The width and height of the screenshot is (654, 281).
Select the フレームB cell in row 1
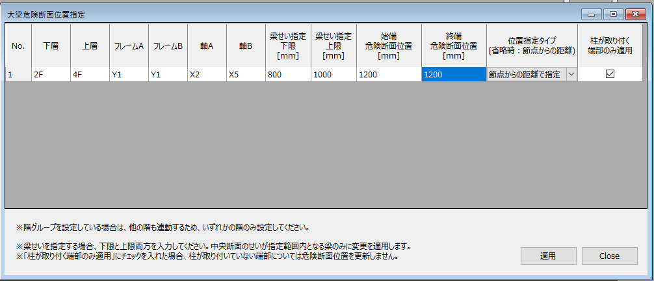pos(168,75)
